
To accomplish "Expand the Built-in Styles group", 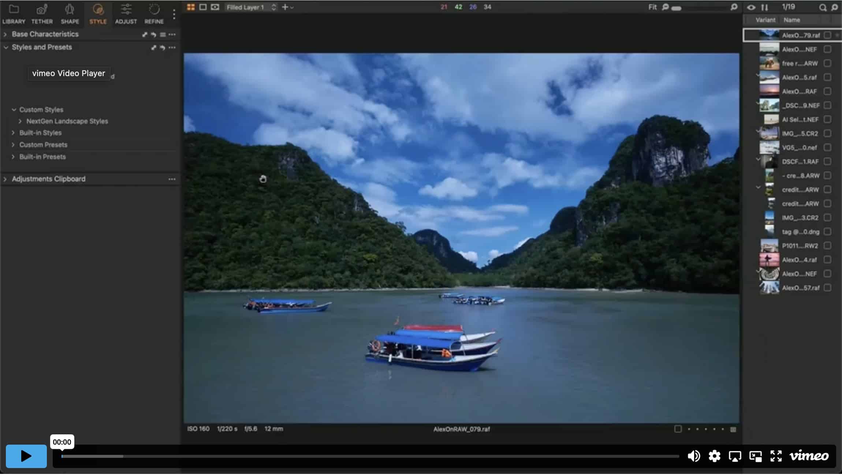I will click(x=13, y=133).
